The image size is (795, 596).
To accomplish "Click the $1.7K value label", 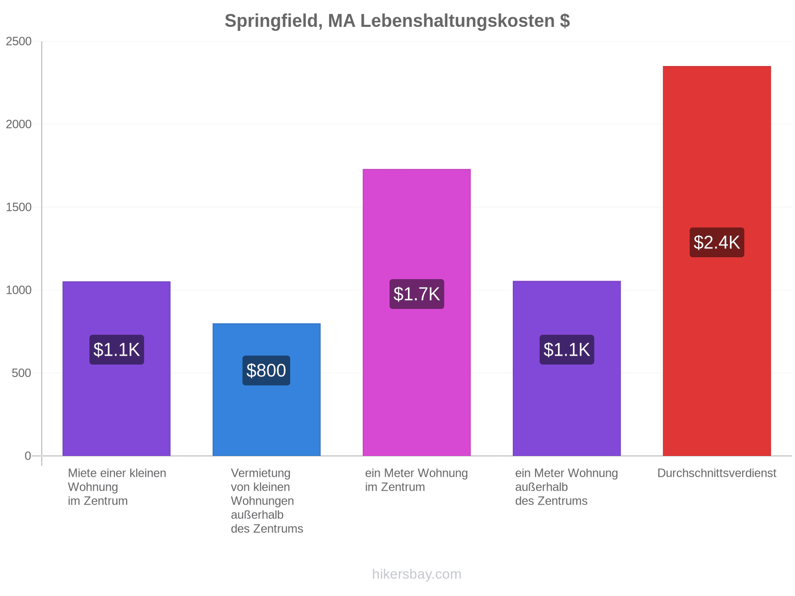I will coord(416,294).
